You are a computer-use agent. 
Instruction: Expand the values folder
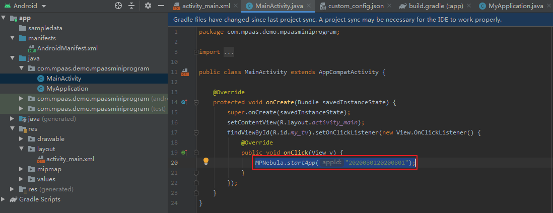[22, 179]
